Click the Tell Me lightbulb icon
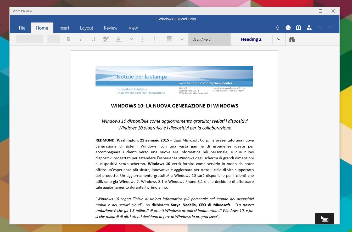352x232 pixels. pos(278,28)
